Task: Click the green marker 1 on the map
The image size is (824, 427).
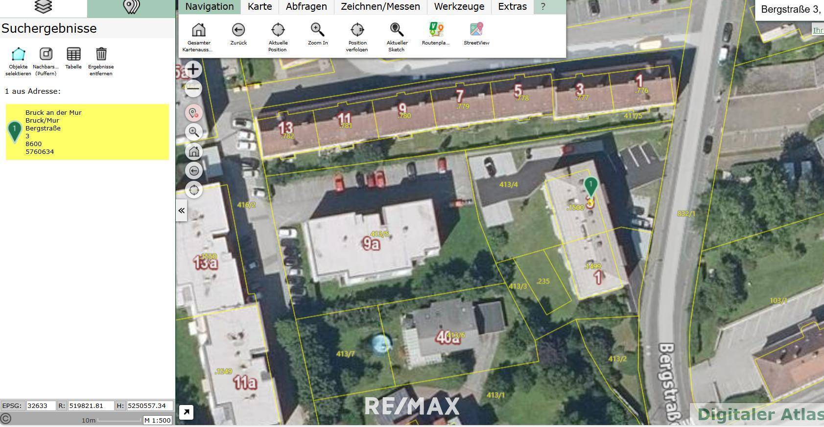Action: click(591, 188)
